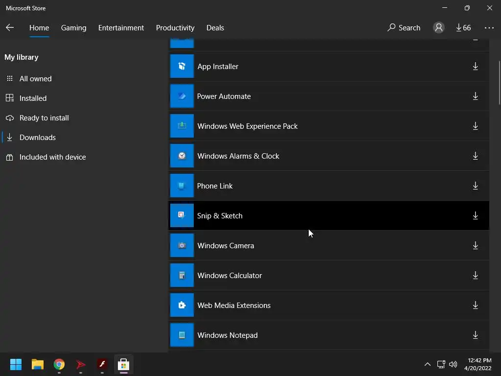Open the volume control in system tray
The image size is (501, 376).
[x=453, y=364]
